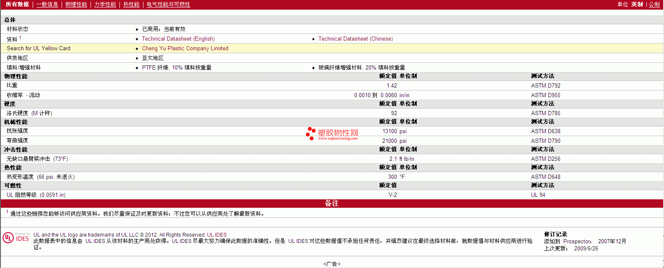Click the specific gravity value 1.42

[x=392, y=85]
